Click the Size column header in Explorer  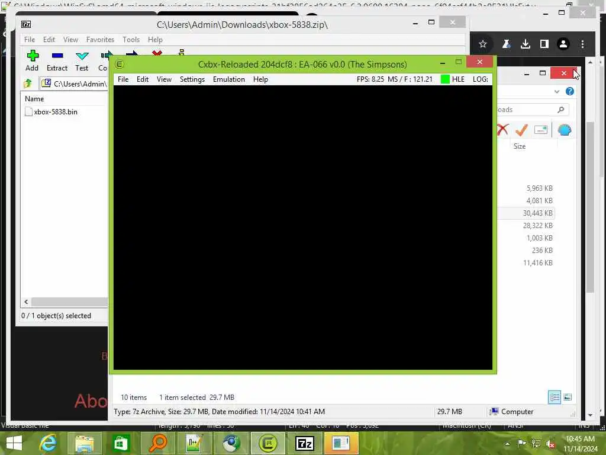520,146
